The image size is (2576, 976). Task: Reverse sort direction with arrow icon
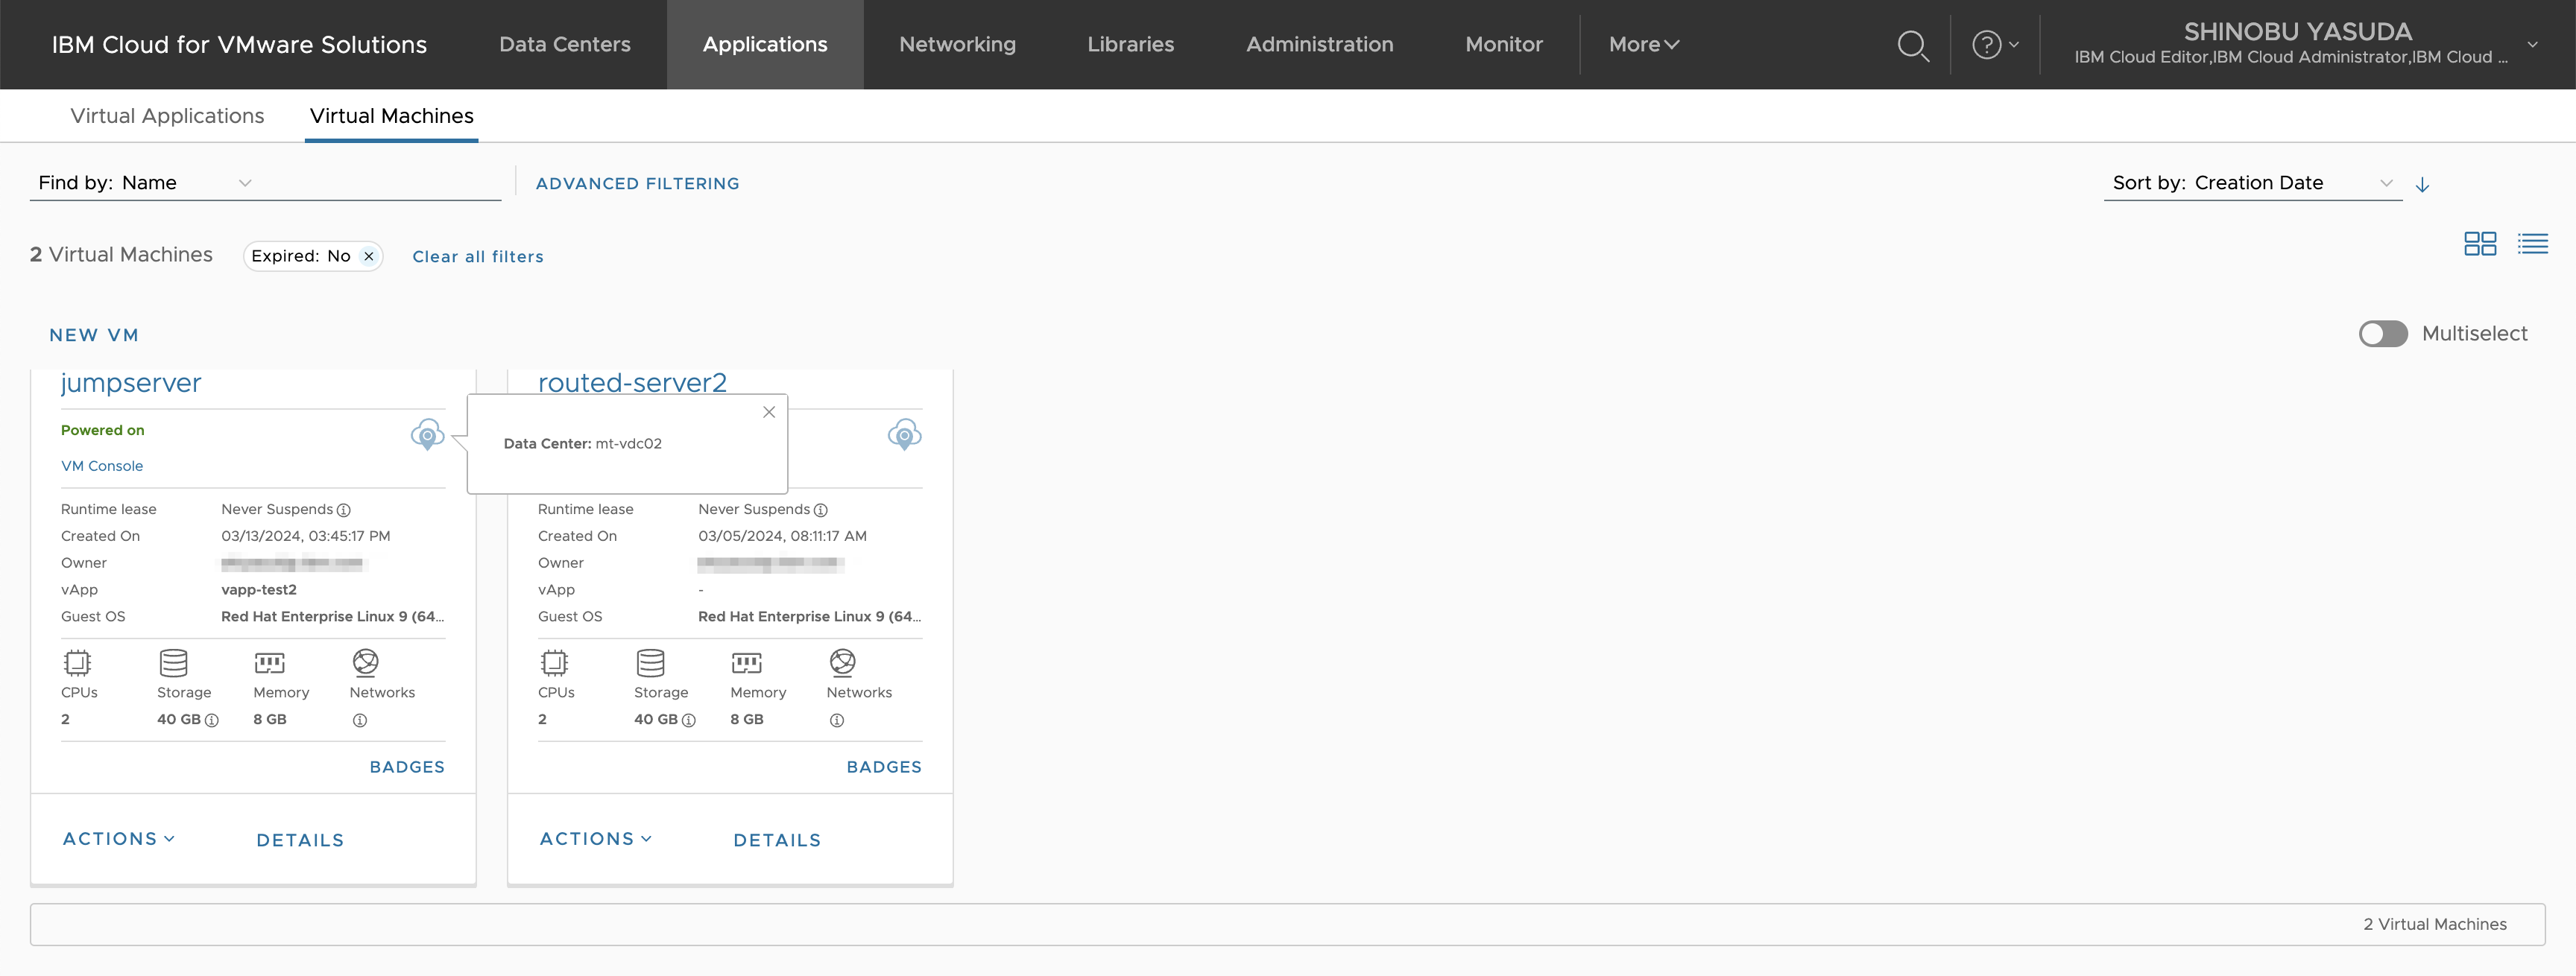coord(2422,184)
